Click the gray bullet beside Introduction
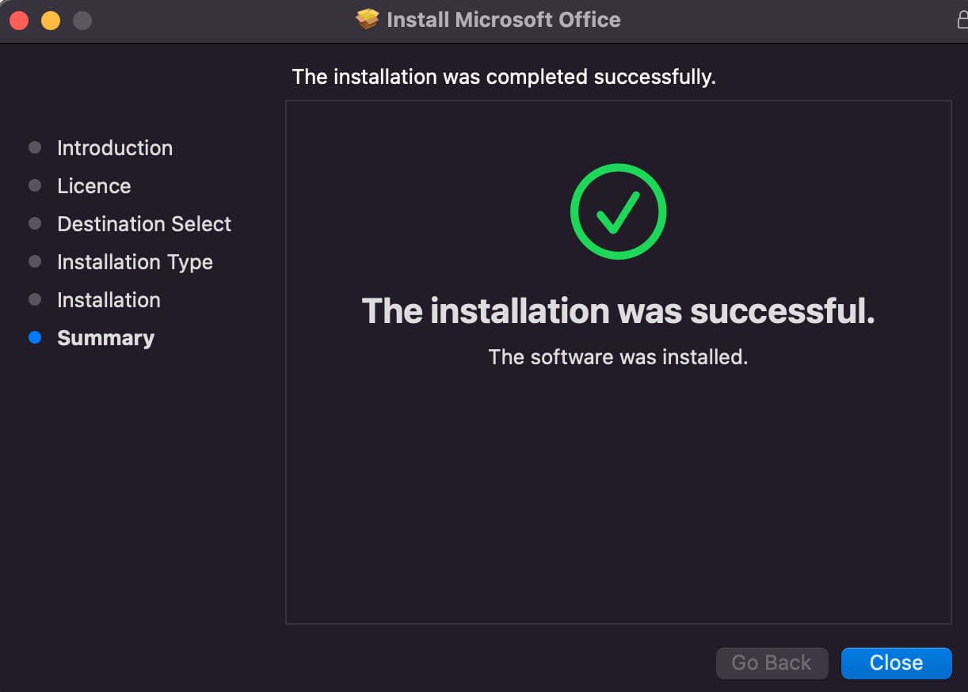This screenshot has height=692, width=968. pyautogui.click(x=34, y=147)
